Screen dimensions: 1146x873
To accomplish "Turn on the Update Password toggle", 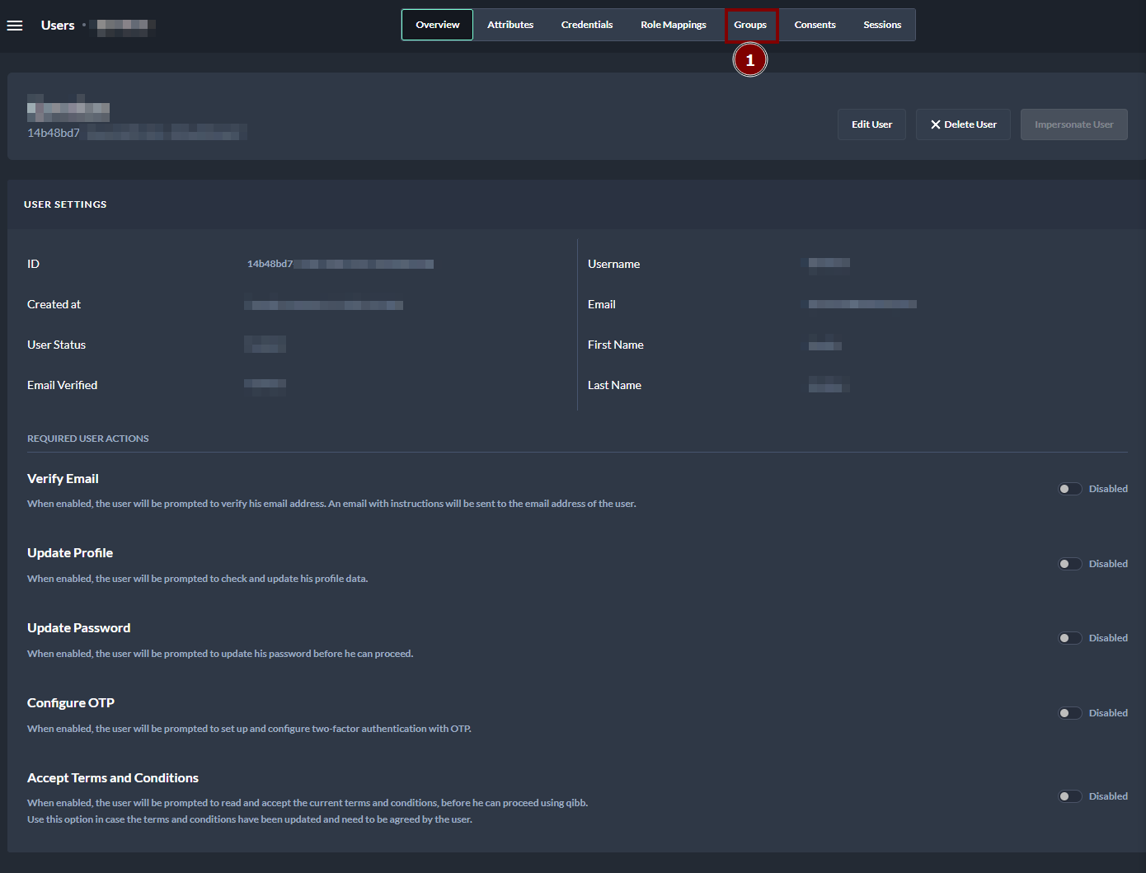I will click(1069, 638).
